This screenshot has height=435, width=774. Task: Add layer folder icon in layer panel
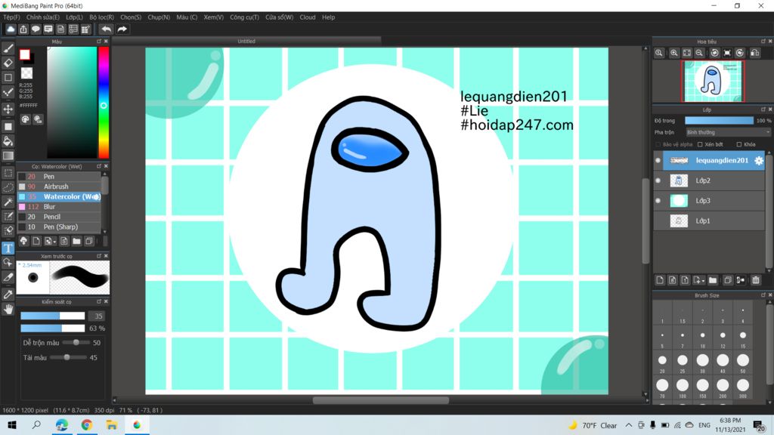713,280
